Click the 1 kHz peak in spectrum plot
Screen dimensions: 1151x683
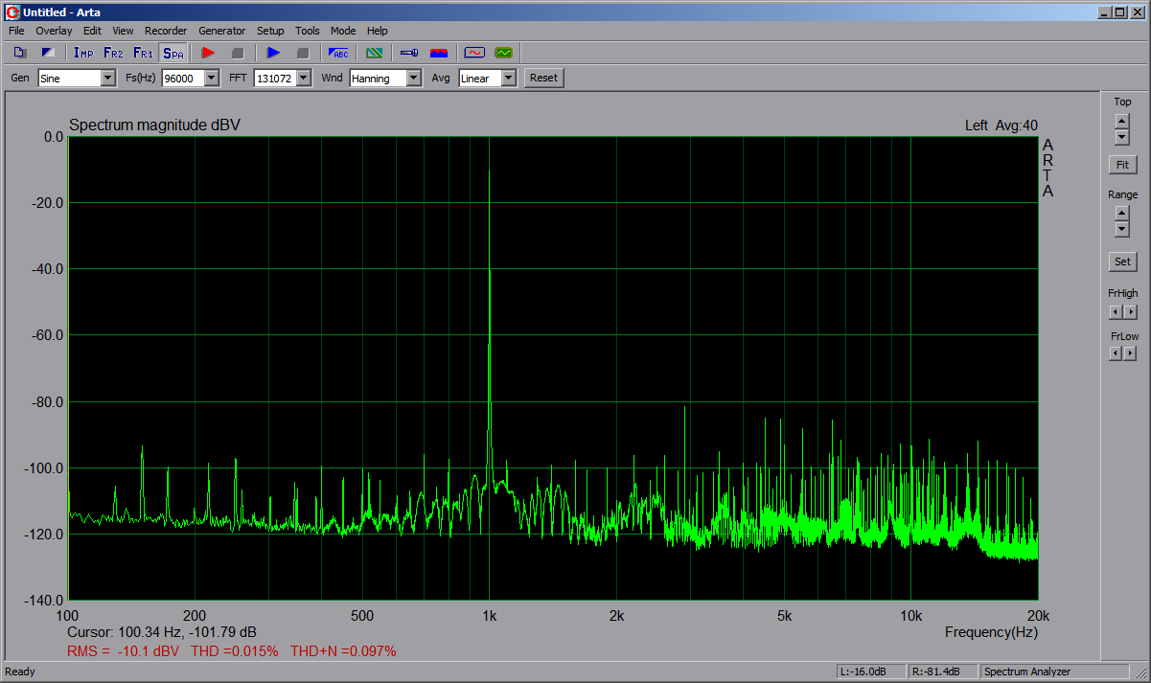pyautogui.click(x=490, y=172)
